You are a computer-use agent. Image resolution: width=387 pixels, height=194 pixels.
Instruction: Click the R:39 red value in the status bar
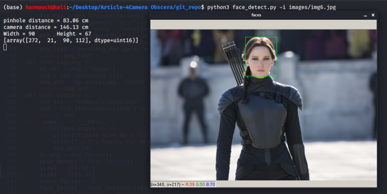tap(190, 184)
